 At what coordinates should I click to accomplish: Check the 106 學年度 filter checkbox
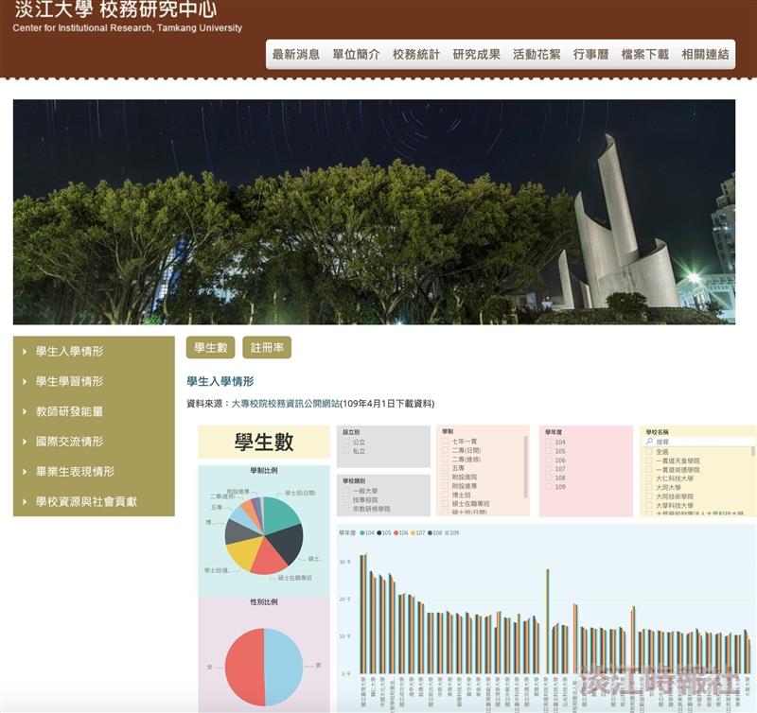(x=549, y=461)
